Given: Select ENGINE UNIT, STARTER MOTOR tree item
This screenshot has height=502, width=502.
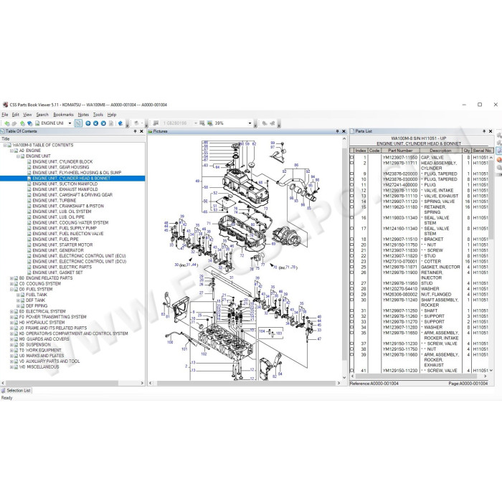Looking at the screenshot, I should (62, 245).
